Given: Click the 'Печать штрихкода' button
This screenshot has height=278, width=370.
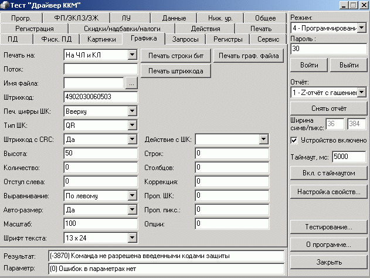Looking at the screenshot, I should (x=176, y=71).
